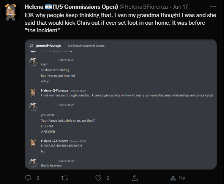Image resolution: width=224 pixels, height=184 pixels.
Task: Click the like count number 2
Action: (x=108, y=178)
